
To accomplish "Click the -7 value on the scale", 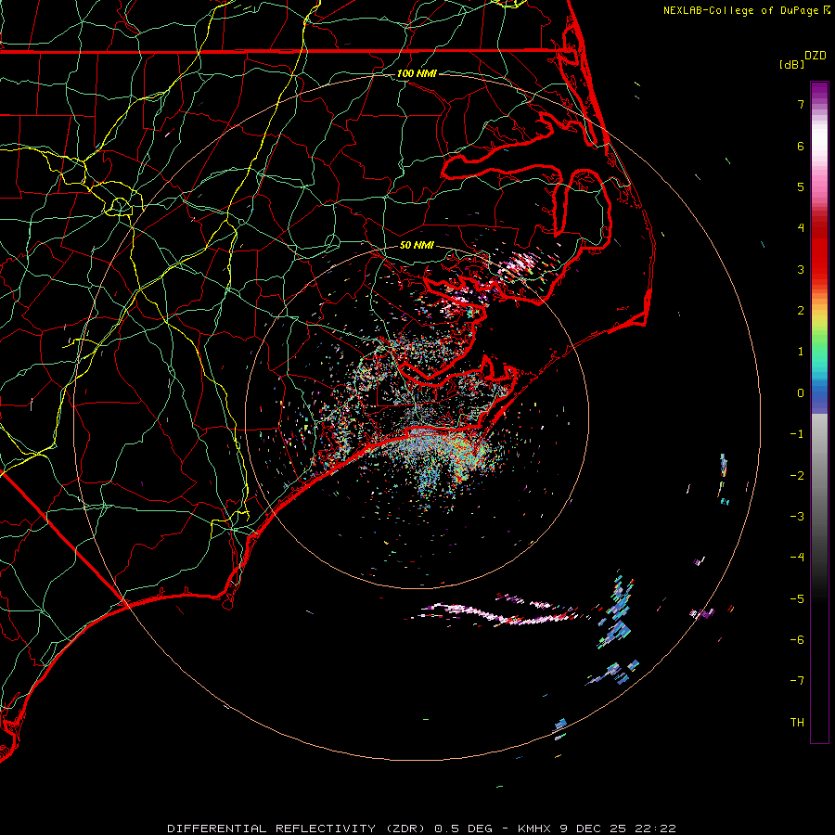I will pos(797,681).
